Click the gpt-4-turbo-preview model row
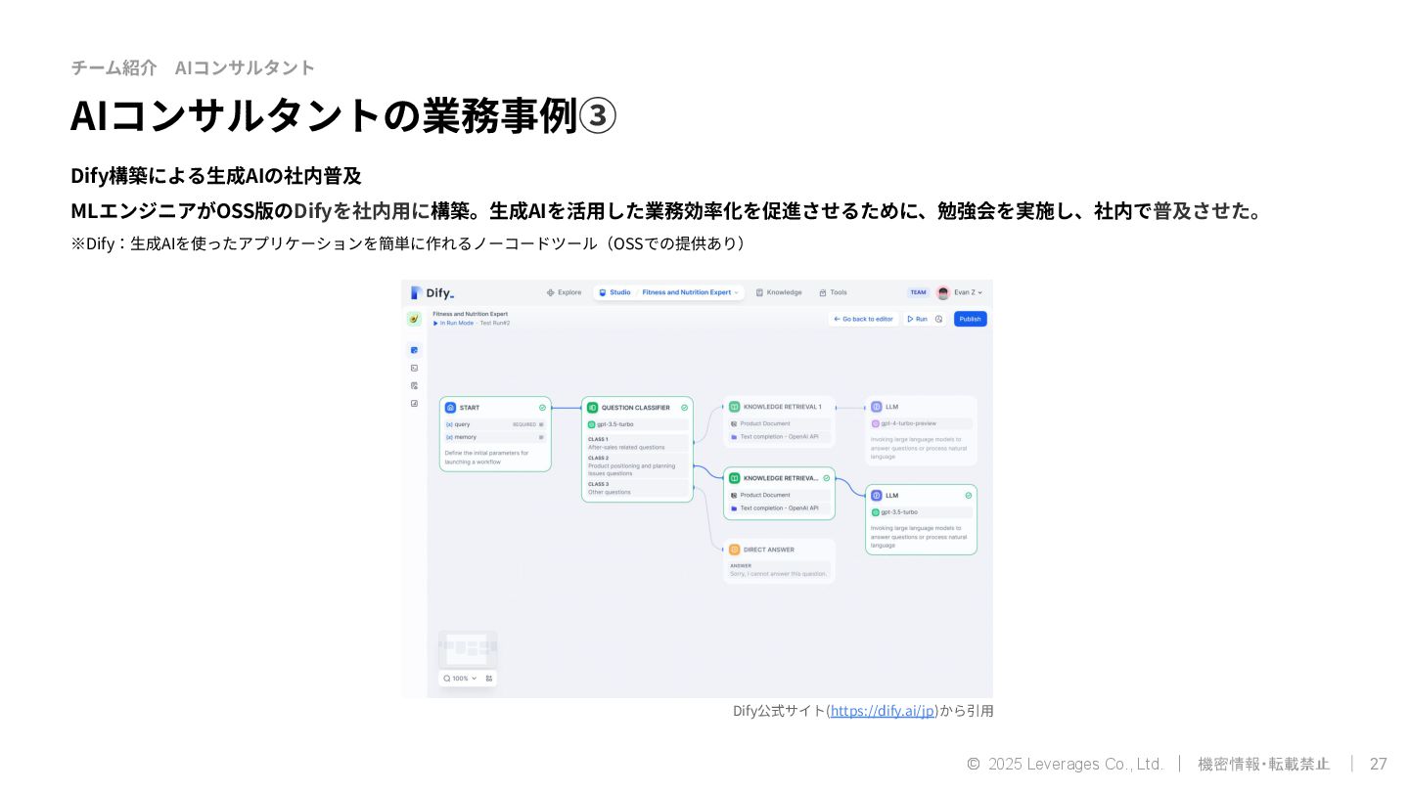This screenshot has height=792, width=1409. click(x=921, y=423)
